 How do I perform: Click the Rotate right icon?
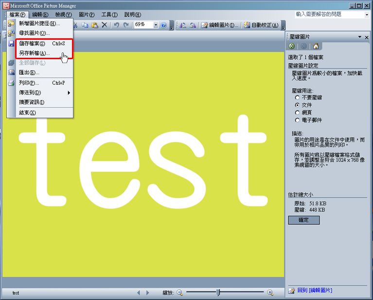point(193,25)
